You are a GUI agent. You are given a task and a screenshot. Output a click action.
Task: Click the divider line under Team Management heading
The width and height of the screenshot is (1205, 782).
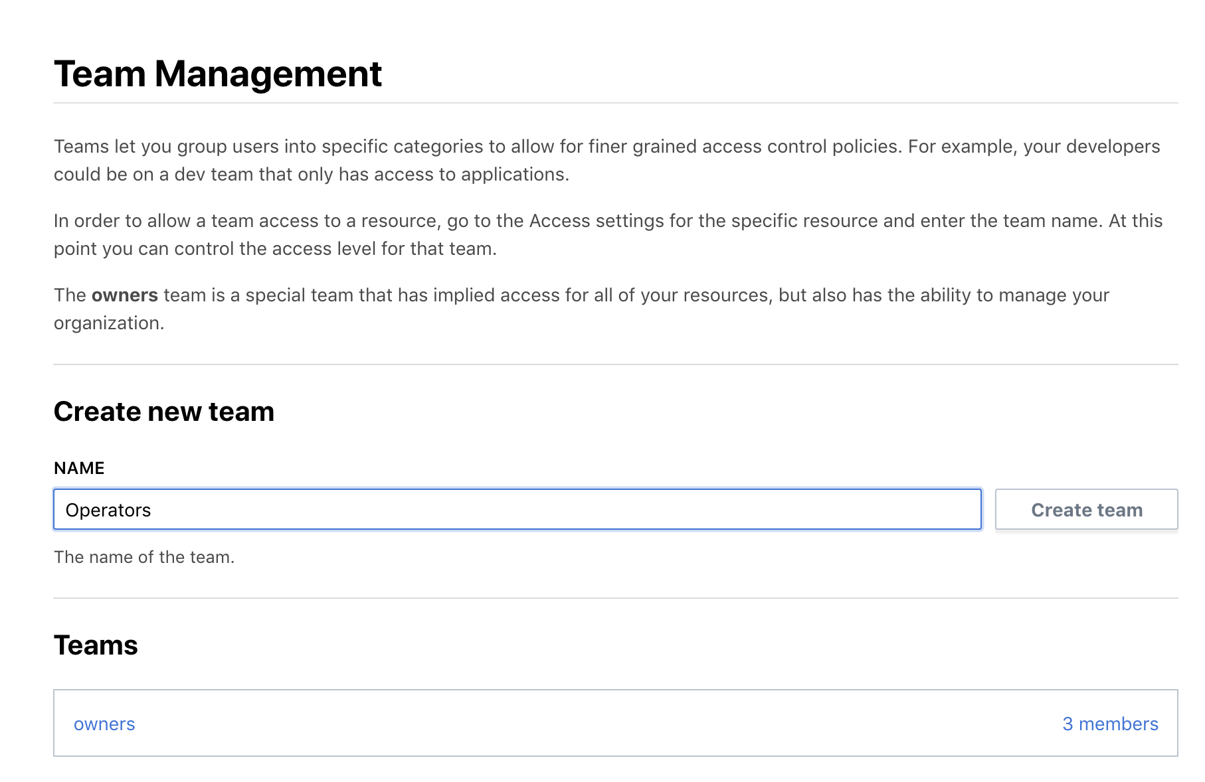pyautogui.click(x=615, y=103)
